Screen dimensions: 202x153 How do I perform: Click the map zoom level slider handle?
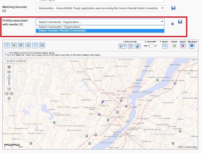[9, 77]
